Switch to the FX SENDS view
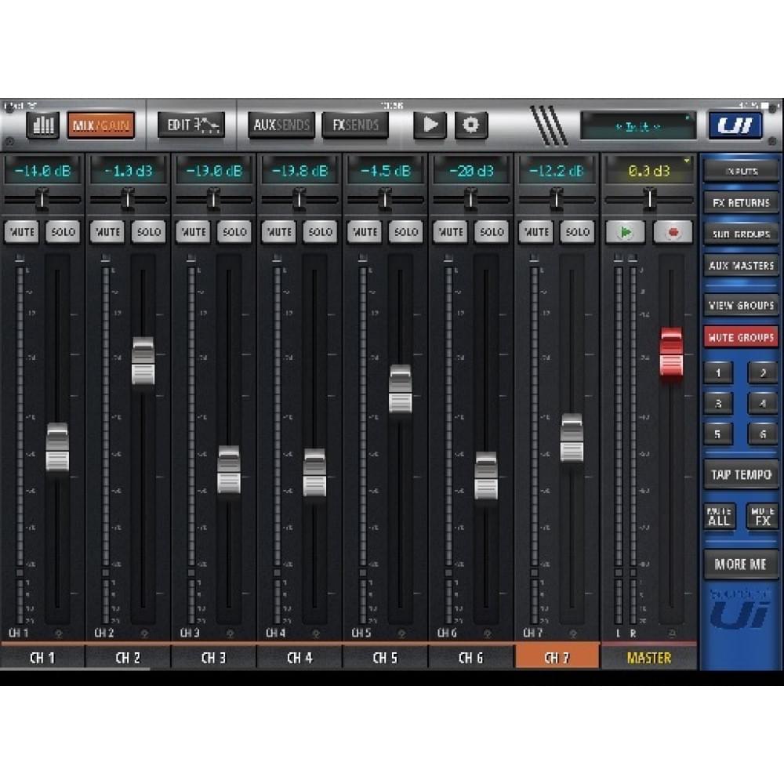Image resolution: width=784 pixels, height=784 pixels. [354, 124]
